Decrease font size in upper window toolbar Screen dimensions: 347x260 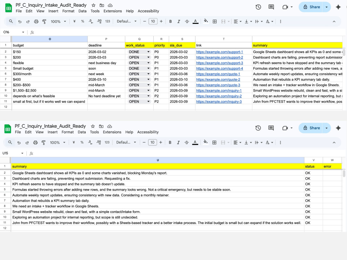click(144, 21)
